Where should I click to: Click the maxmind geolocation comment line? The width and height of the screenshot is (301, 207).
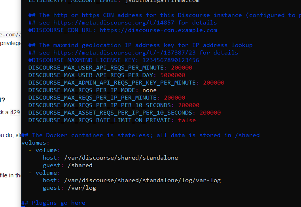pos(140,45)
